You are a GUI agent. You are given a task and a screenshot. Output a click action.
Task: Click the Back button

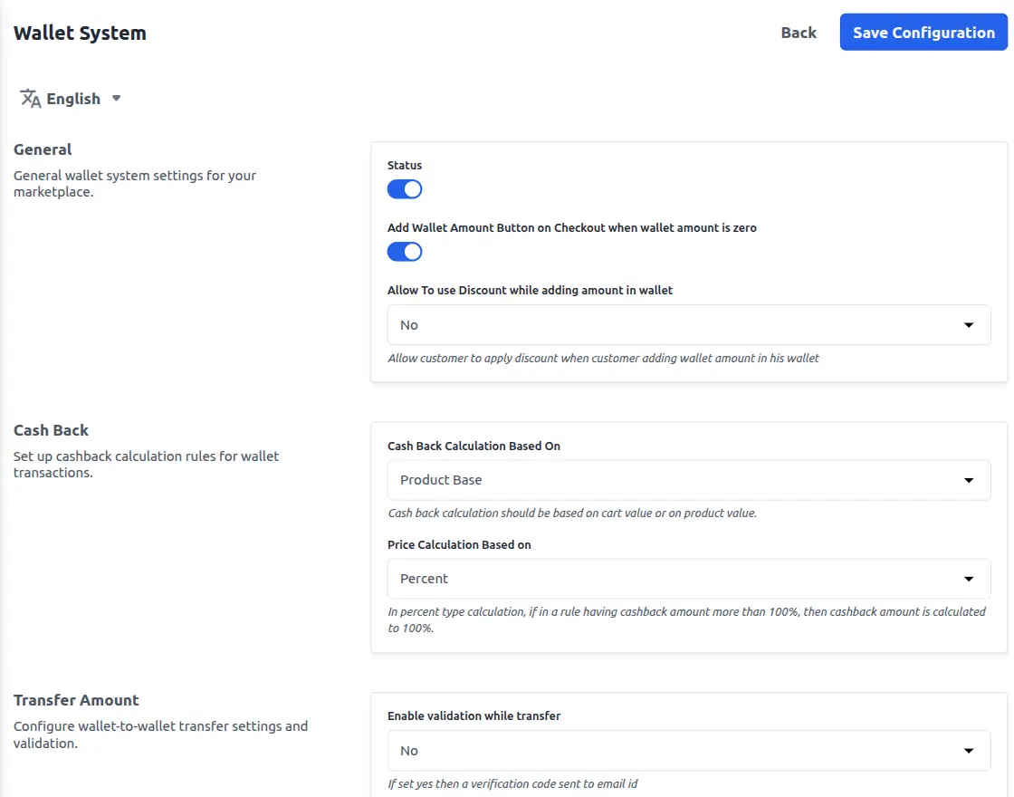pyautogui.click(x=798, y=33)
